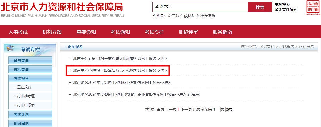This screenshot has width=321, height=127.
Task: Select 成绩查询 in the sidebar
Action: click(x=30, y=69)
